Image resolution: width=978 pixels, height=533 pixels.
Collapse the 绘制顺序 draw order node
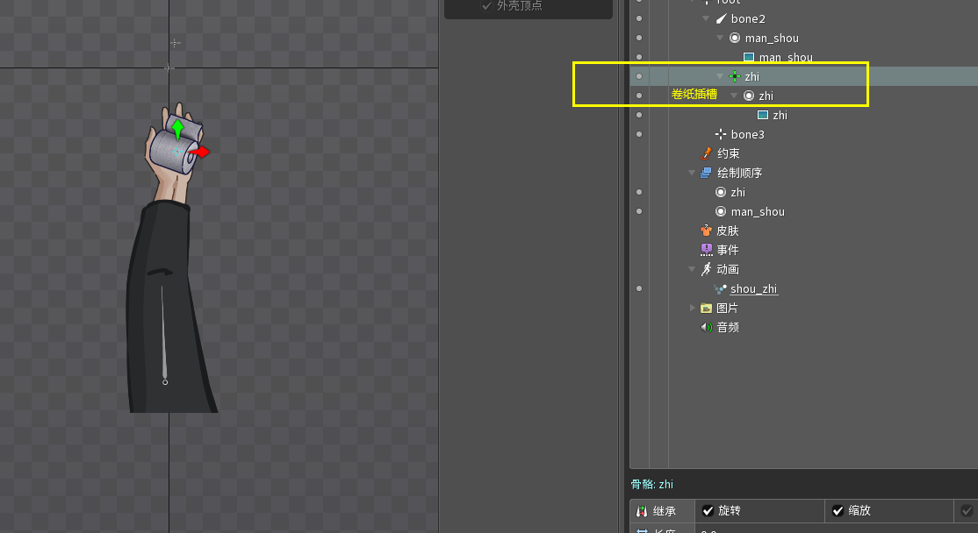pos(693,173)
